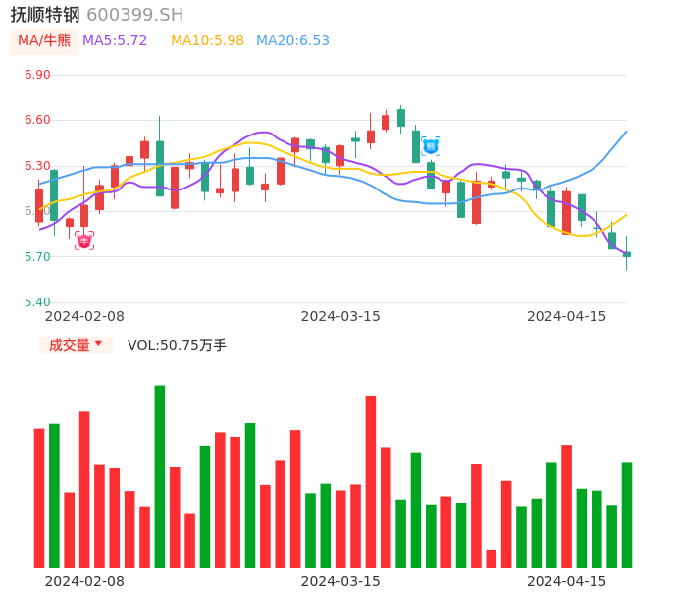Screen dimensions: 673x595
Task: Click the highest green candlestick near 6.60
Action: [x=401, y=118]
